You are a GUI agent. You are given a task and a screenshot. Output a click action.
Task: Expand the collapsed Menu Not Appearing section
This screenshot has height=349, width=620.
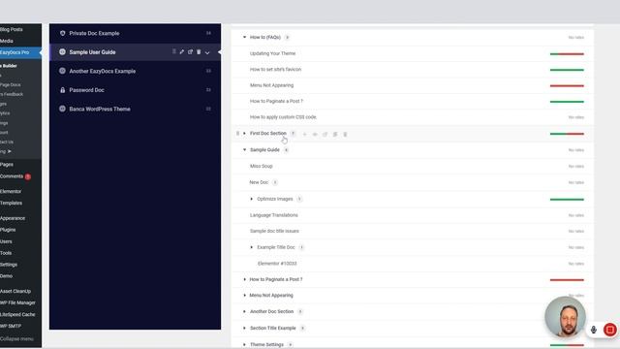[x=244, y=295]
